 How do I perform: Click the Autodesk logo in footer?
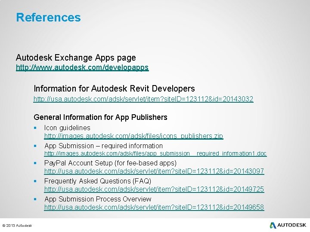click(288, 225)
